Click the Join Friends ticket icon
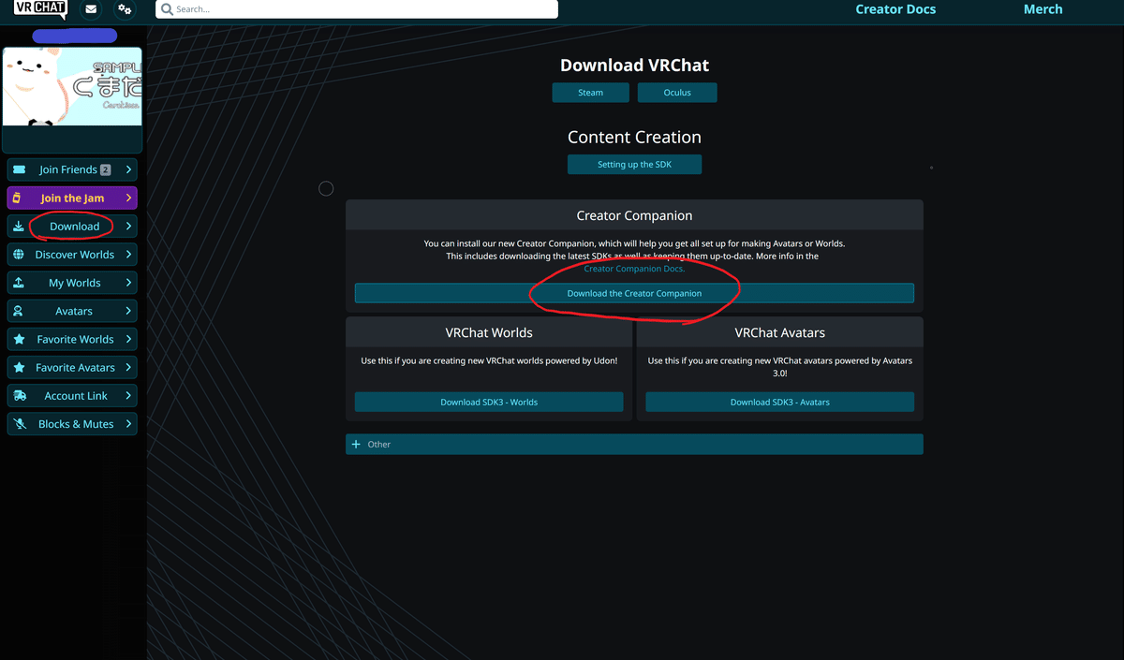Viewport: 1124px width, 660px height. click(x=19, y=169)
